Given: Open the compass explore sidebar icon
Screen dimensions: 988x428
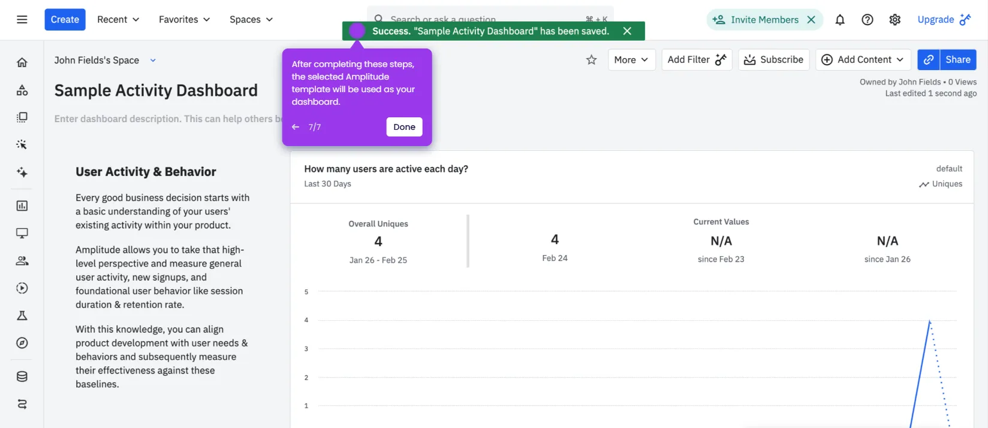Looking at the screenshot, I should pyautogui.click(x=22, y=343).
